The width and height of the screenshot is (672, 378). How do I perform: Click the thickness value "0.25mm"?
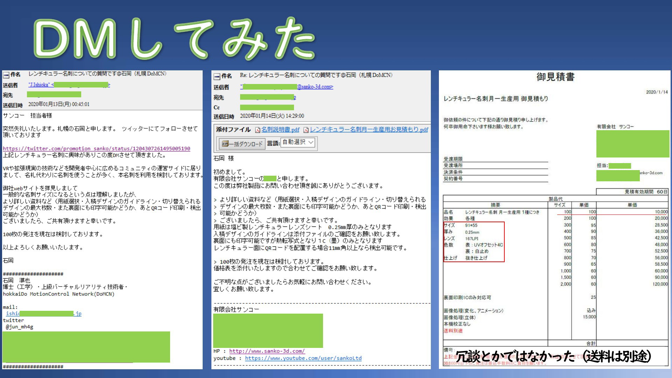pos(472,232)
